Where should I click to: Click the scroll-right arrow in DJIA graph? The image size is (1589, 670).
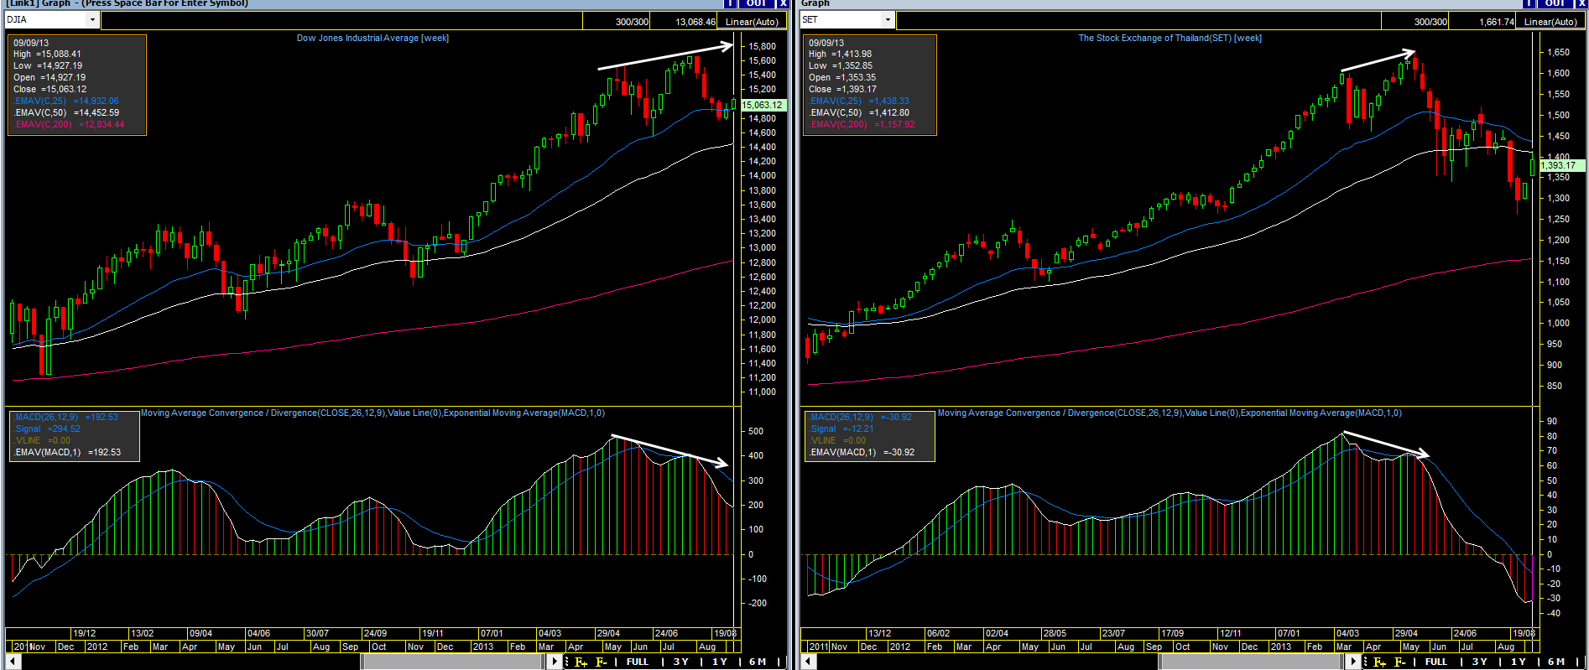[555, 662]
